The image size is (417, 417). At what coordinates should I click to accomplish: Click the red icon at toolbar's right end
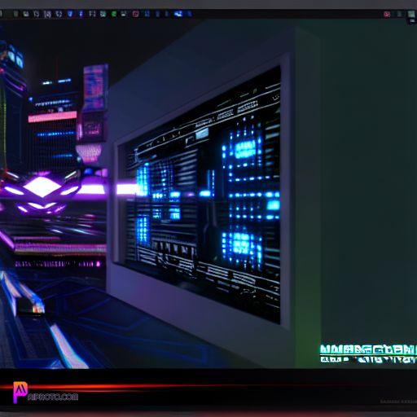click(x=387, y=14)
